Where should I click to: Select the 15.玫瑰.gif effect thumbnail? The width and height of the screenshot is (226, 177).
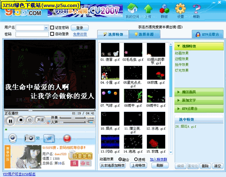point(156,142)
